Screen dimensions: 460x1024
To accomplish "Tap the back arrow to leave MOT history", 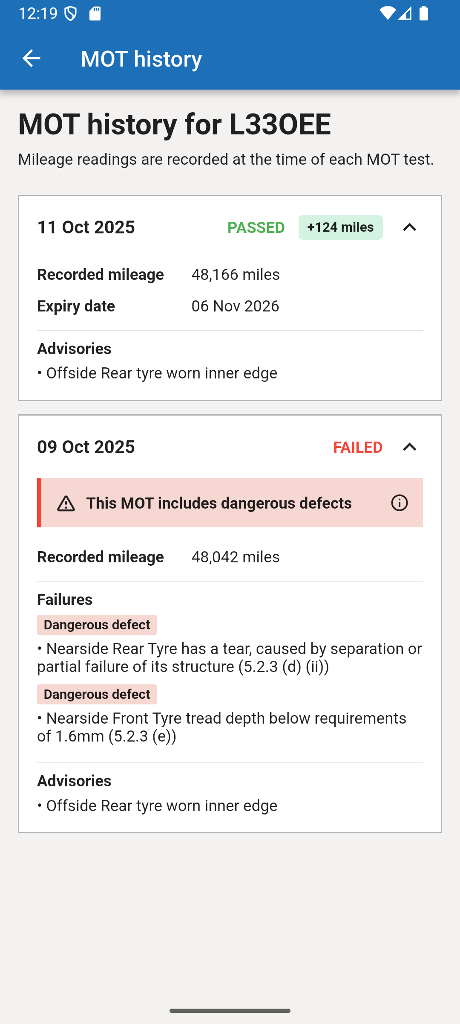I will [x=31, y=58].
